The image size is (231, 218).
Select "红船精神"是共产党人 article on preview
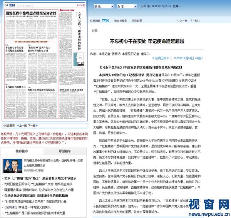coord(39,49)
